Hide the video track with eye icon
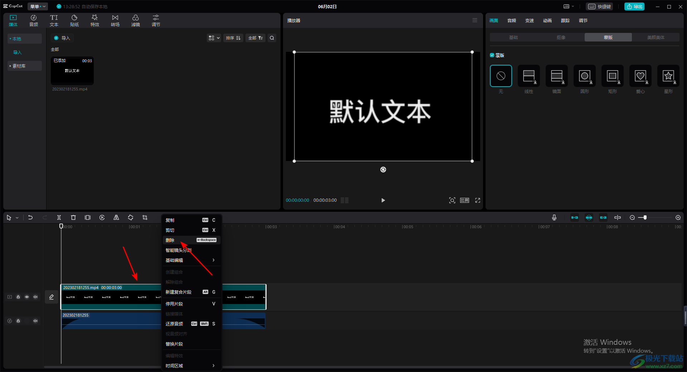 27,297
